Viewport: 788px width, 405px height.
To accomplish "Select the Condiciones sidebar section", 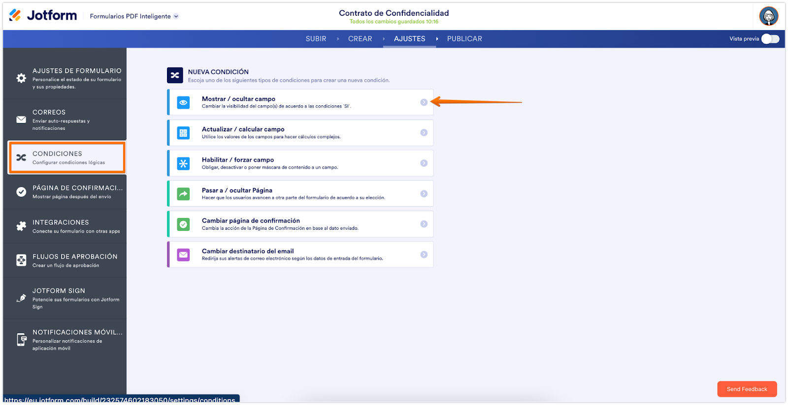I will pyautogui.click(x=66, y=157).
